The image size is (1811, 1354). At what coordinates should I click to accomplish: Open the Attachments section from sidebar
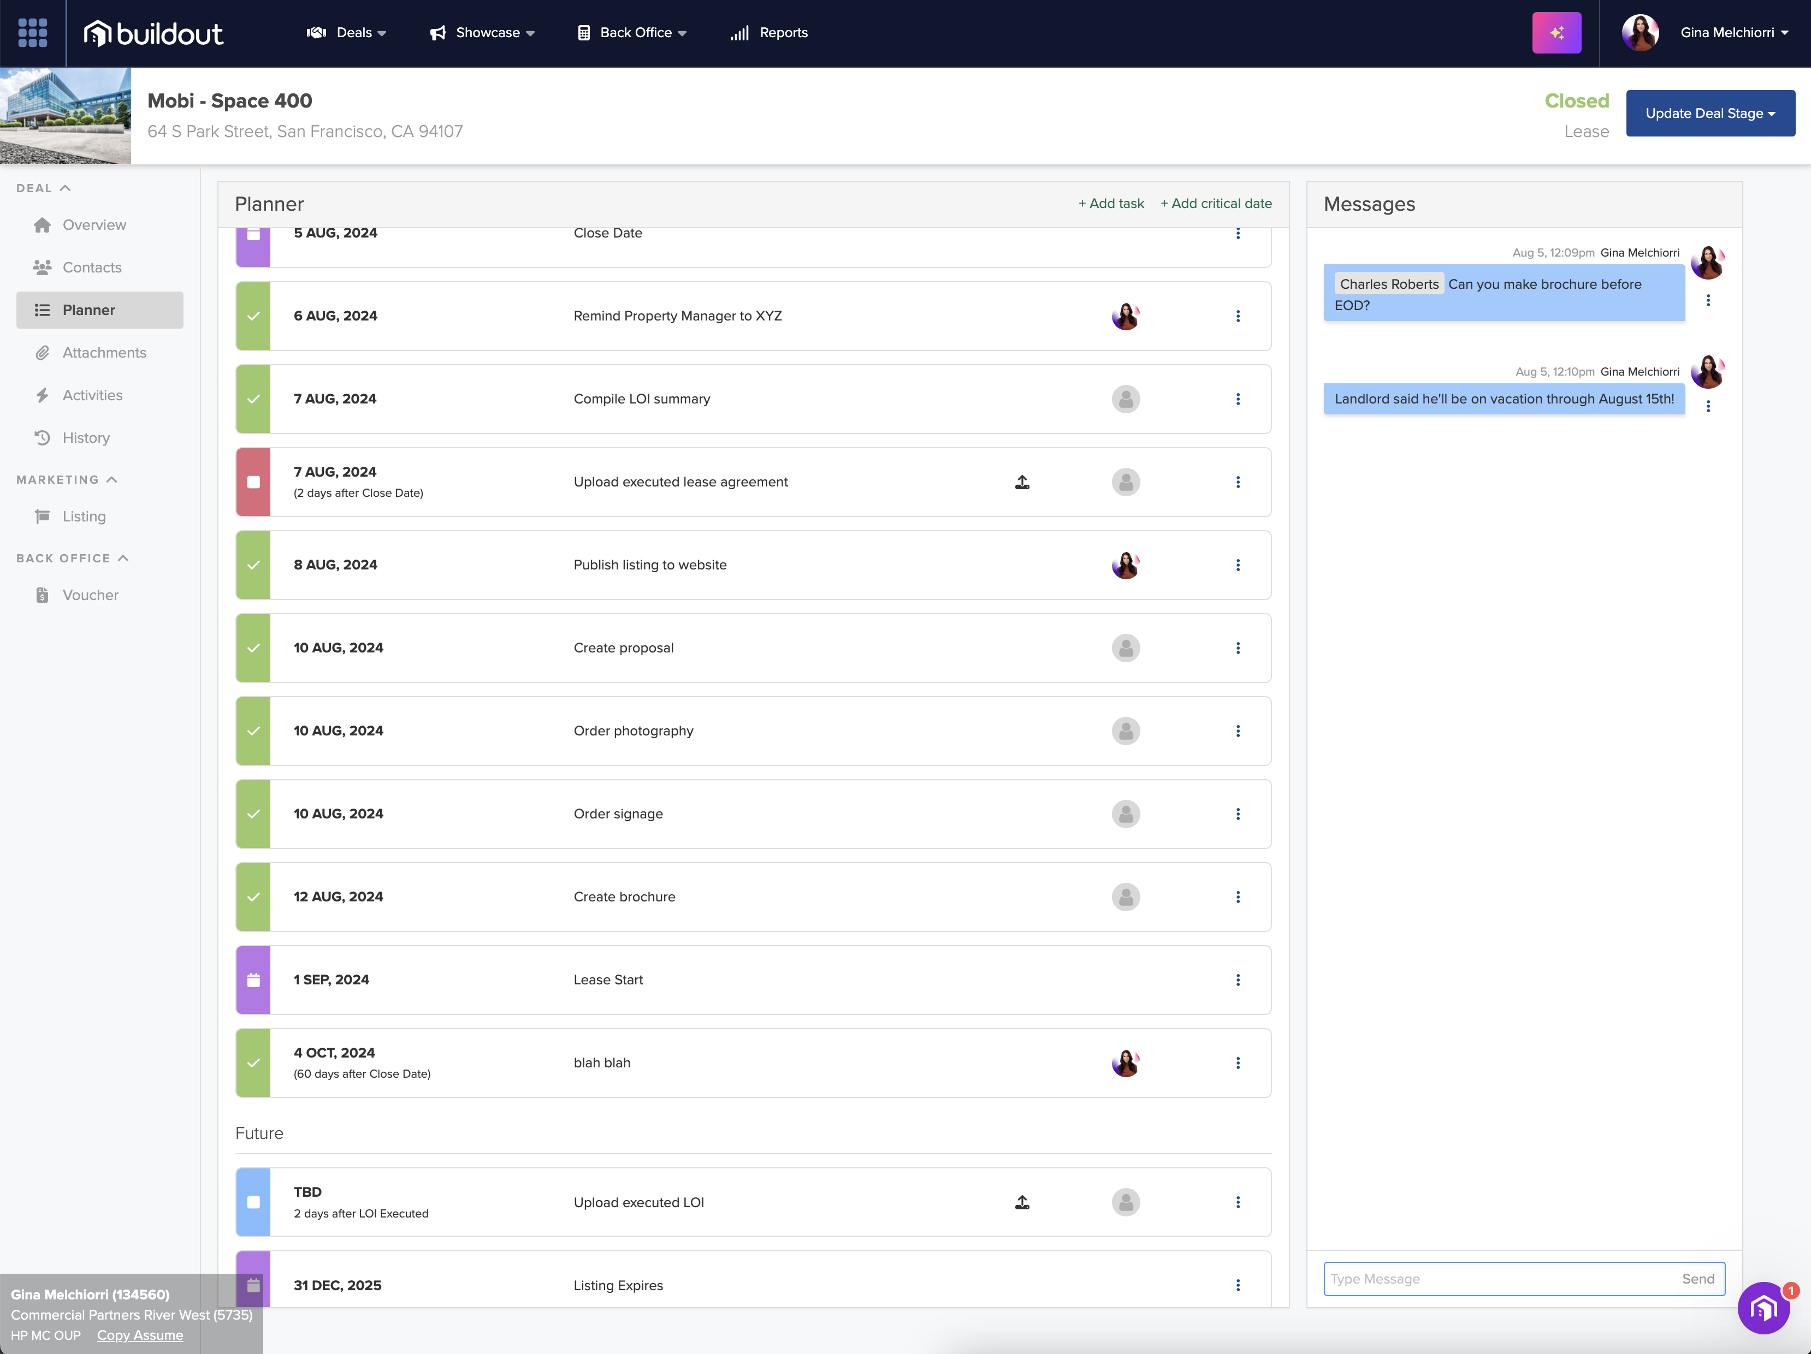(104, 352)
